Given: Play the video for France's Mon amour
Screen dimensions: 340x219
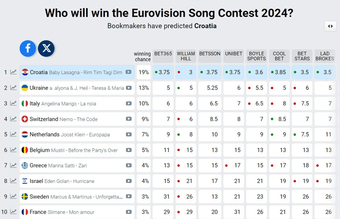Looking at the screenshot, I should [129, 212].
